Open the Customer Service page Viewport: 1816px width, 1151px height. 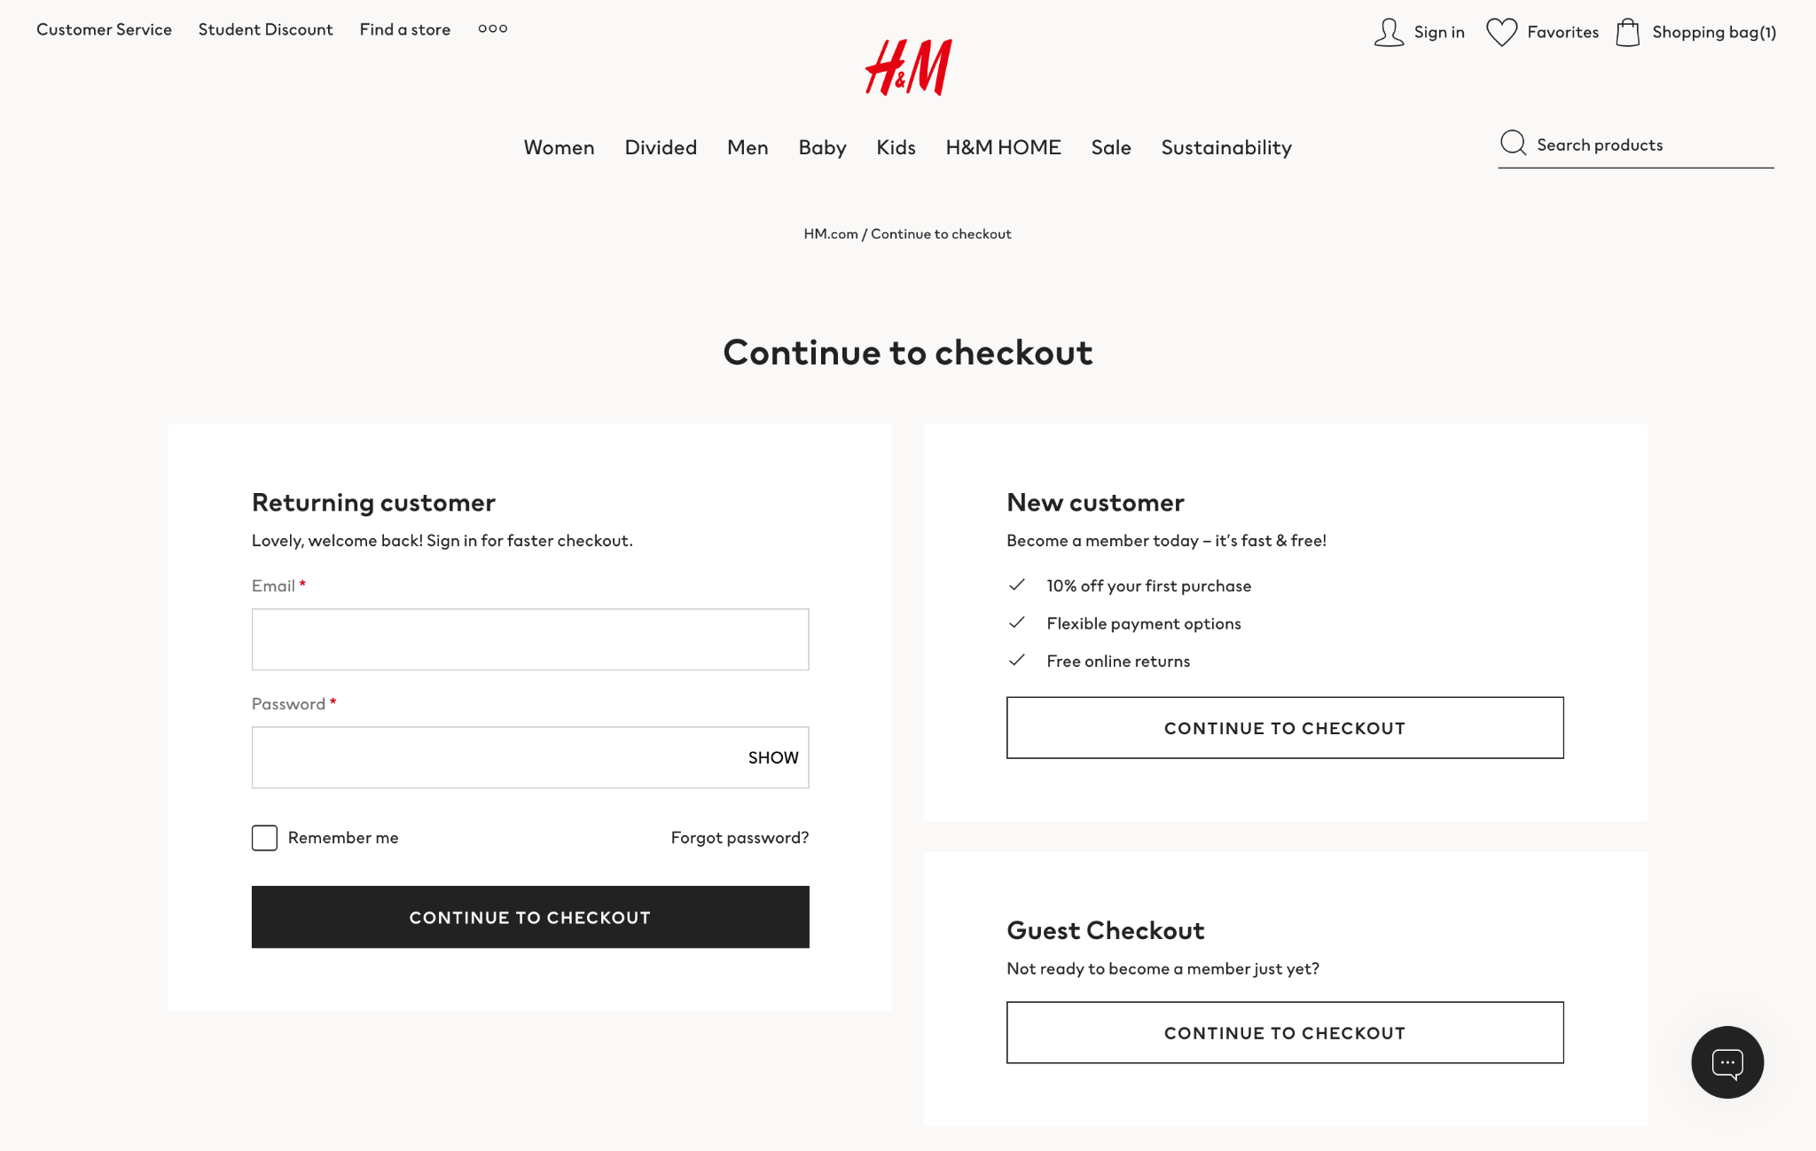click(x=104, y=28)
